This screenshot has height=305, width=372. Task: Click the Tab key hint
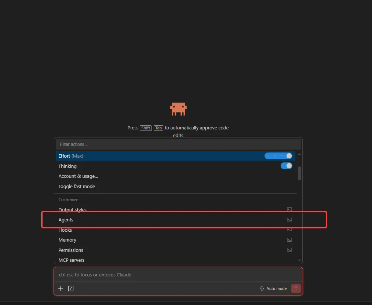coord(158,128)
